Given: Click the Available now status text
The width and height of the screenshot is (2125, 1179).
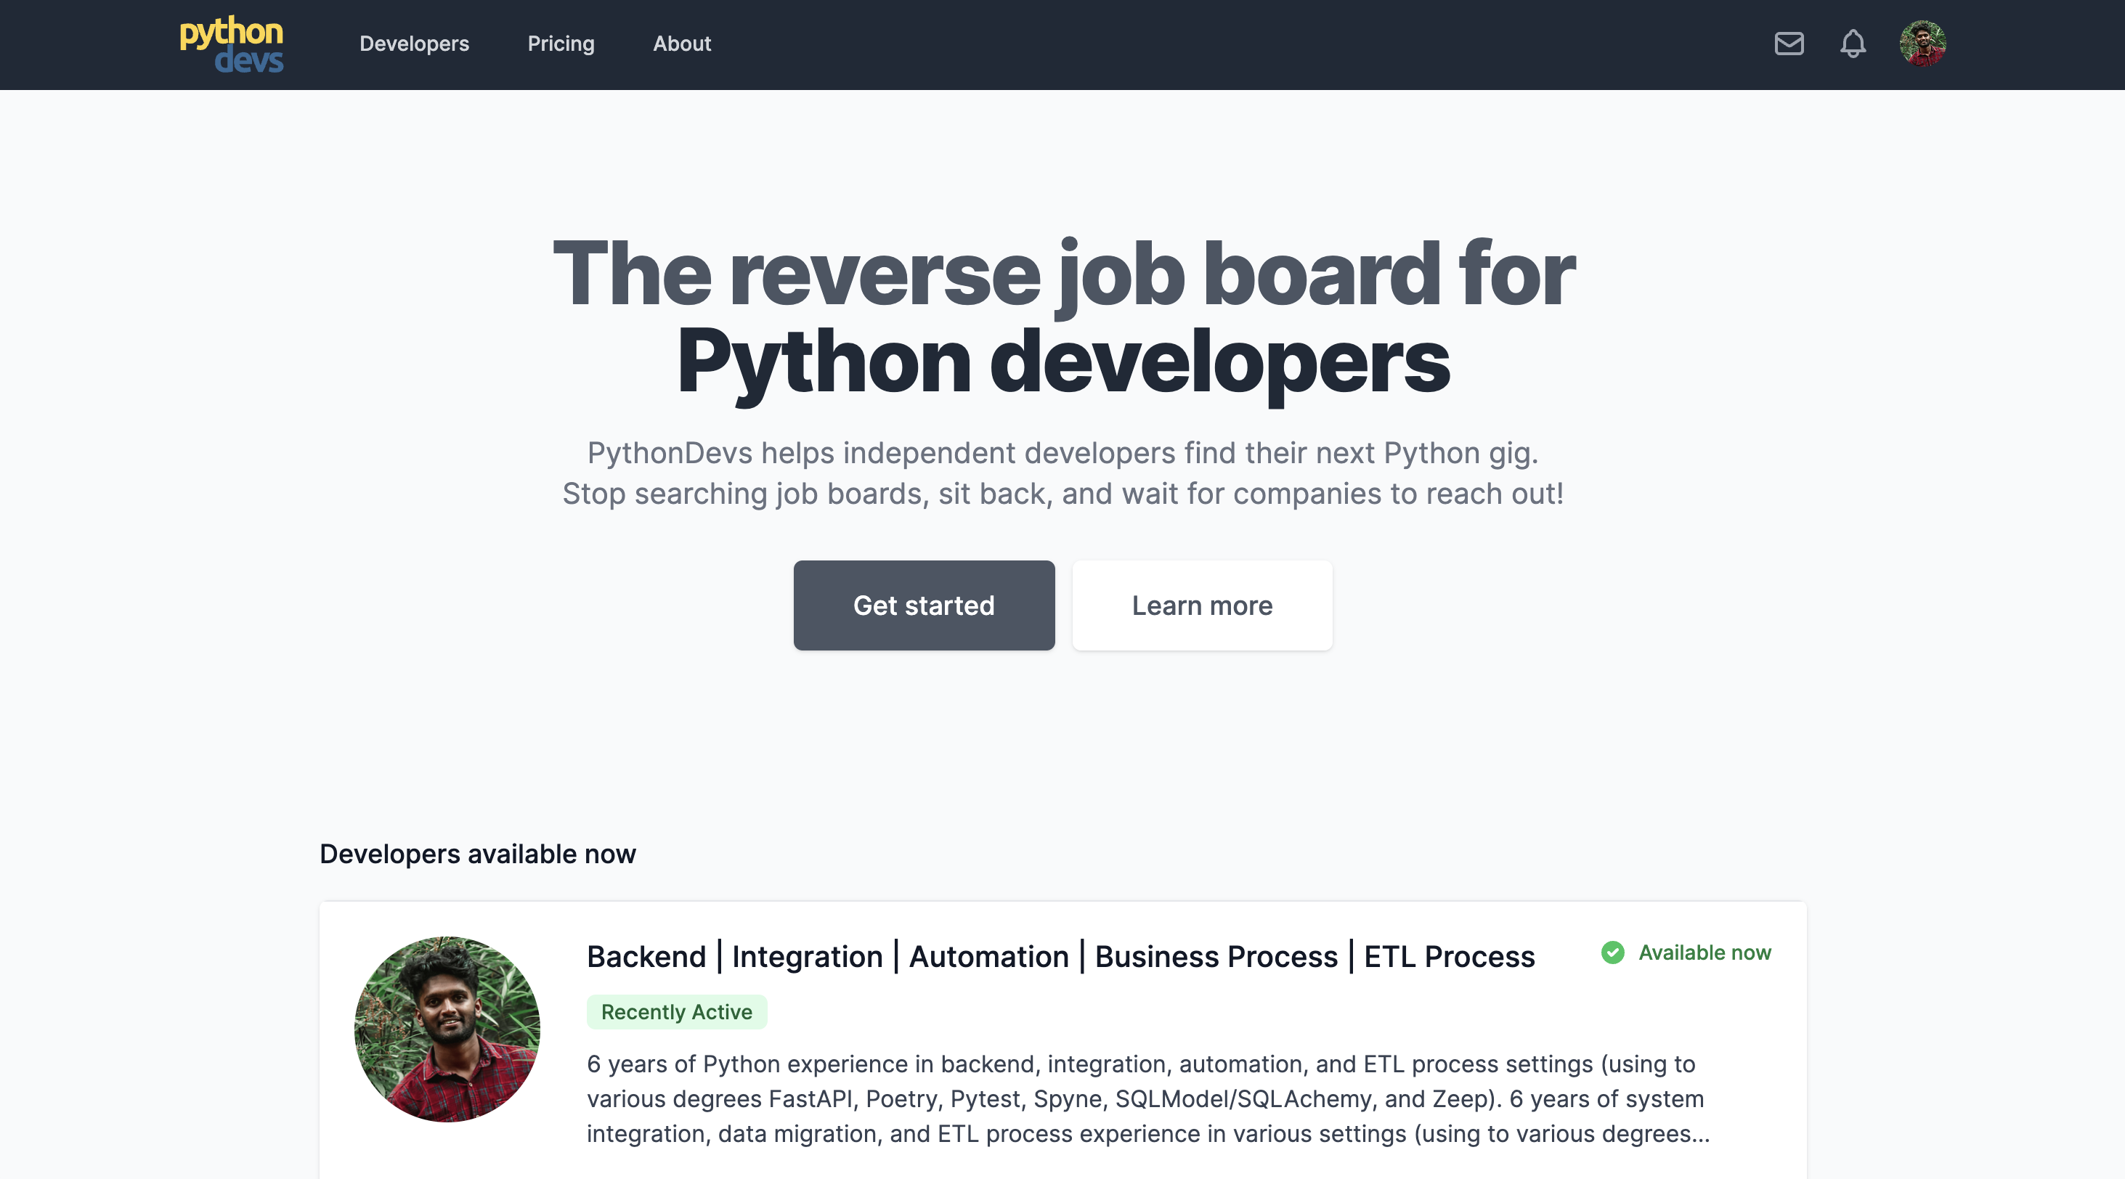Looking at the screenshot, I should pyautogui.click(x=1705, y=952).
